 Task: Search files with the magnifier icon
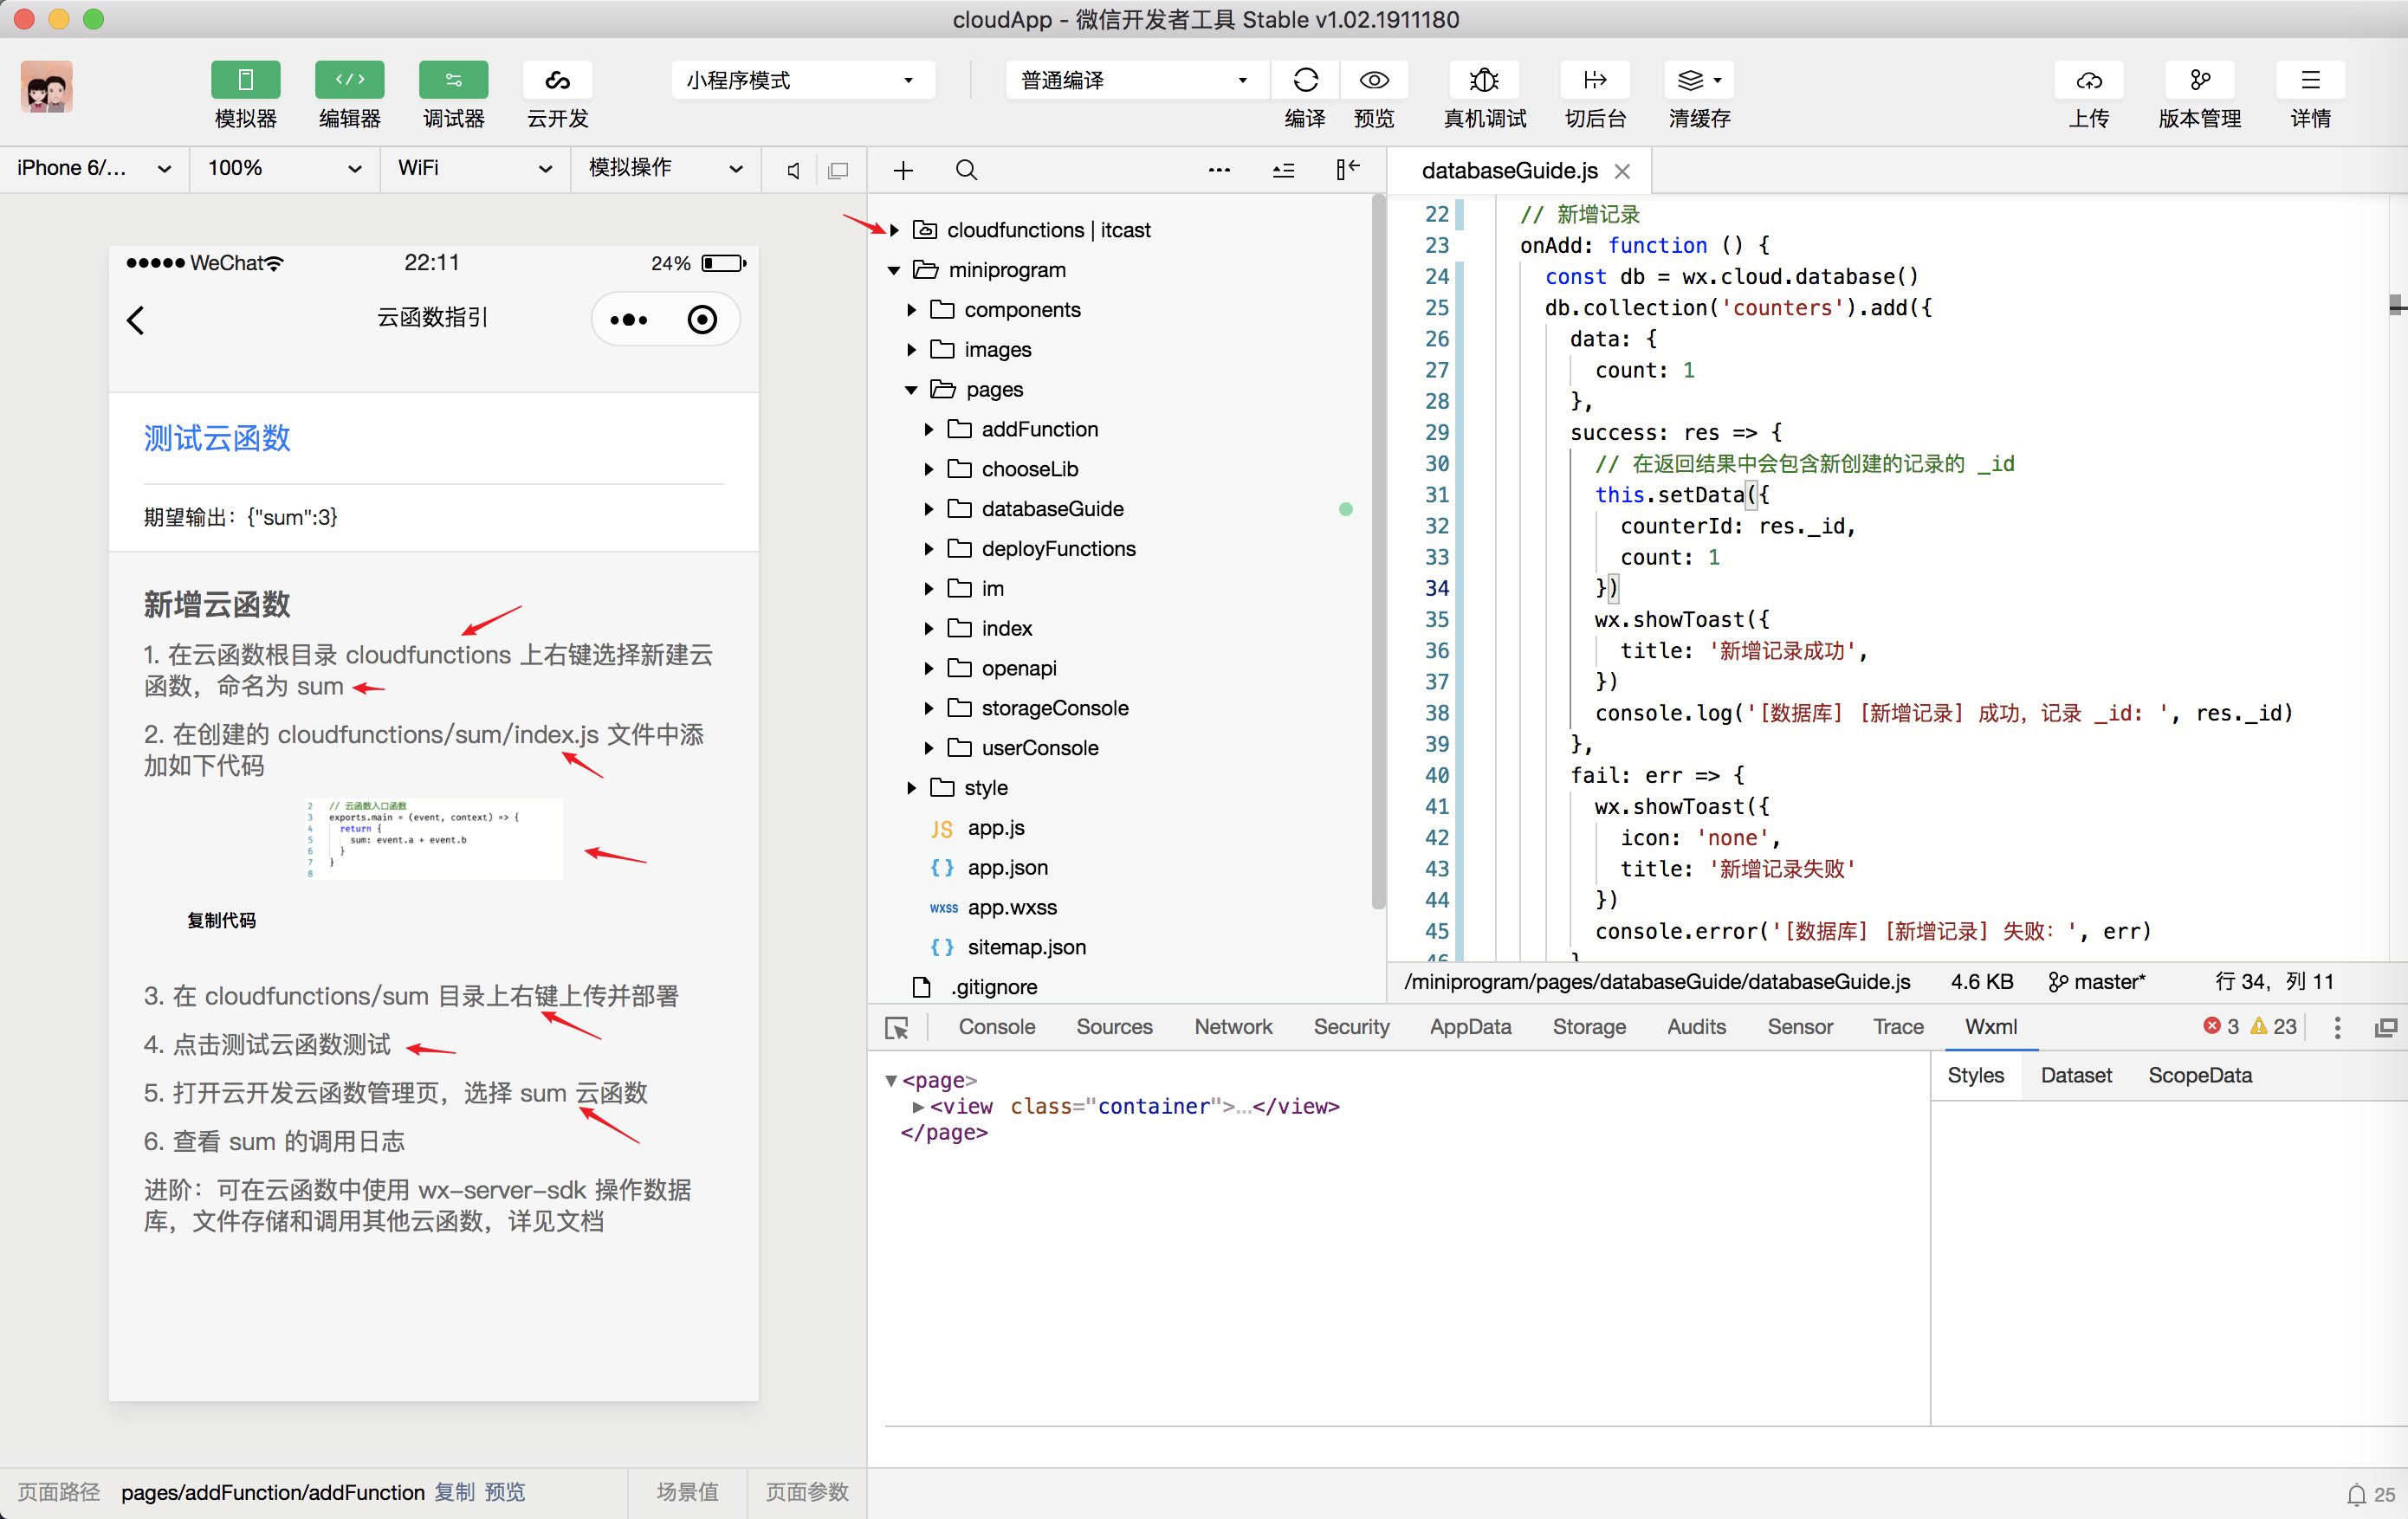[x=966, y=170]
